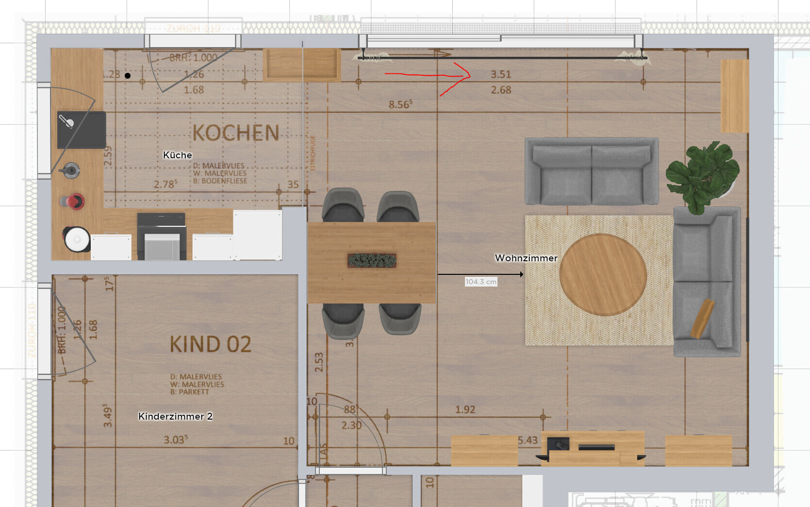The image size is (810, 507).
Task: Select the kettle on the kitchen counter
Action: (x=70, y=170)
